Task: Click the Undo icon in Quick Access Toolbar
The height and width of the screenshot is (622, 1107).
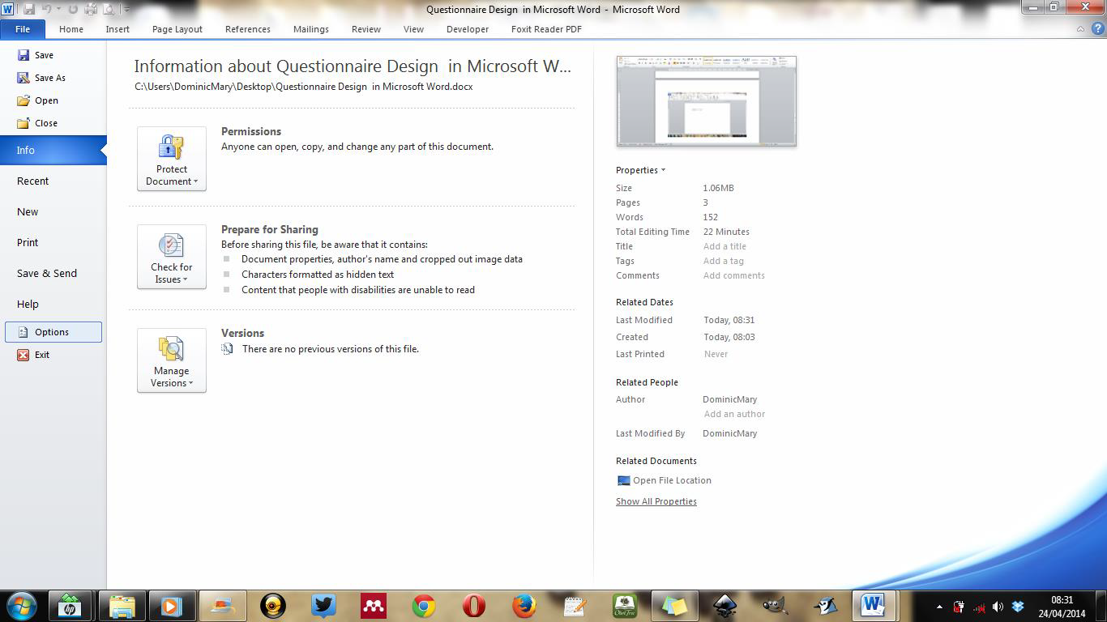Action: coord(47,9)
